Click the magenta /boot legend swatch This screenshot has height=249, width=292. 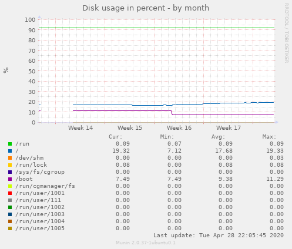10,179
